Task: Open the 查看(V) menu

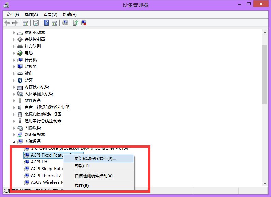Action: point(50,15)
